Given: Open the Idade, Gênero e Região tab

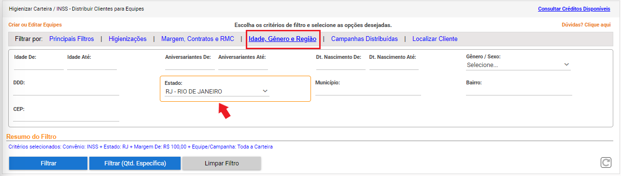Looking at the screenshot, I should (282, 39).
